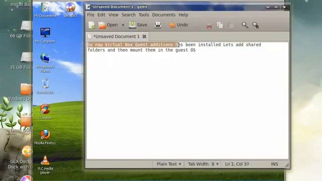Screen dimensions: 322x181
Task: Grab the window resize grip in status bar
Action: point(287,165)
